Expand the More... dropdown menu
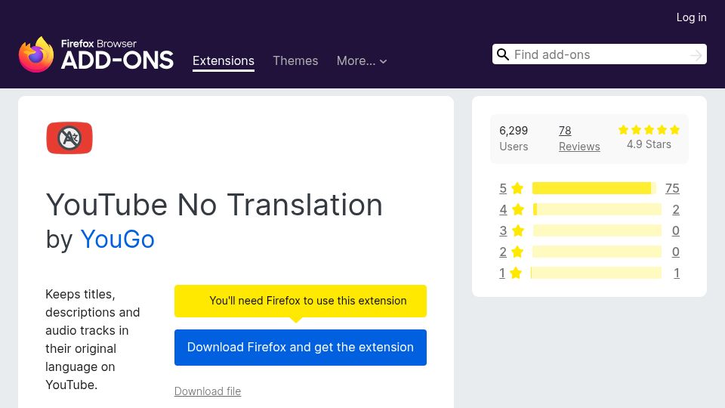The height and width of the screenshot is (408, 725). point(362,61)
